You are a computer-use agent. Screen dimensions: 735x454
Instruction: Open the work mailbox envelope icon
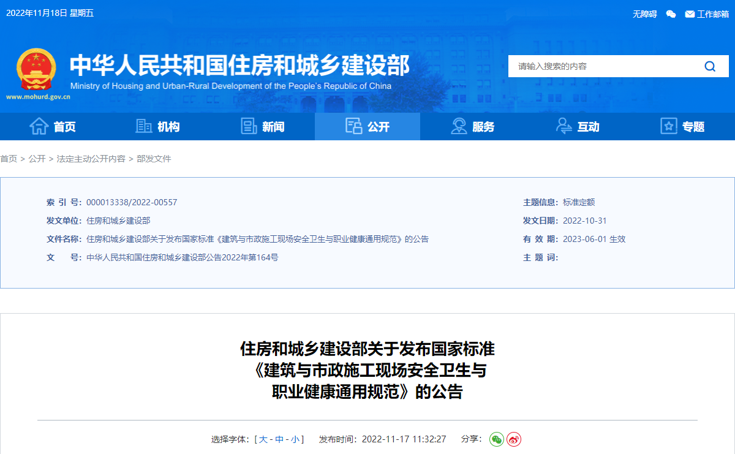click(690, 14)
